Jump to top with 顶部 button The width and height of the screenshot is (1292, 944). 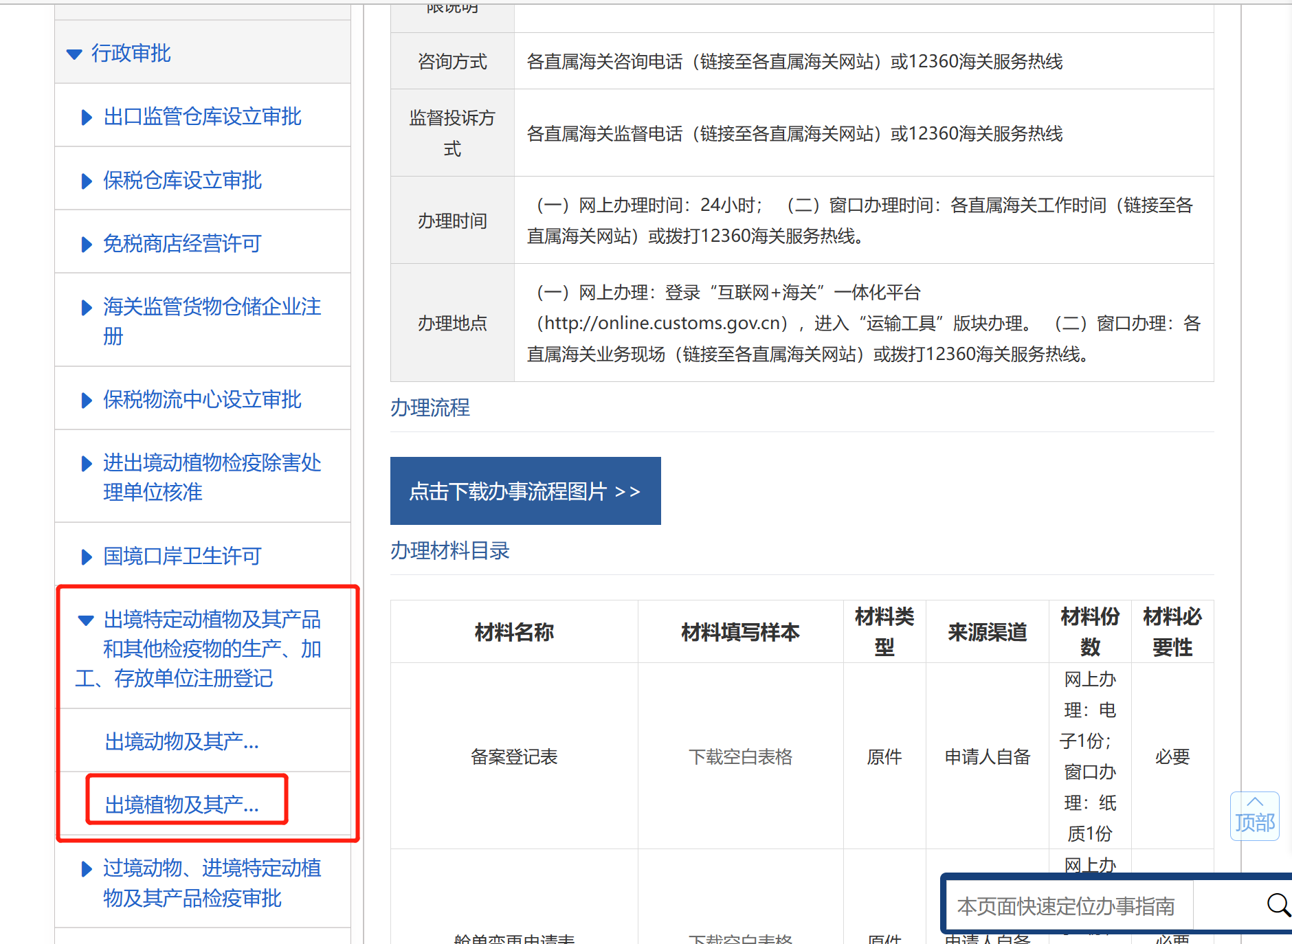click(x=1254, y=816)
